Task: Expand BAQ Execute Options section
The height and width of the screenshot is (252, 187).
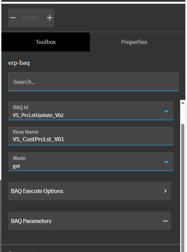Action: point(90,191)
